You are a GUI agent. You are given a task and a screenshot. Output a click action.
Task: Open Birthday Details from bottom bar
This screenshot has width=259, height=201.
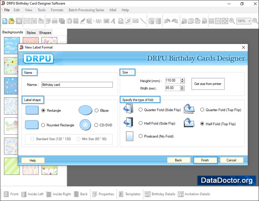160,194
